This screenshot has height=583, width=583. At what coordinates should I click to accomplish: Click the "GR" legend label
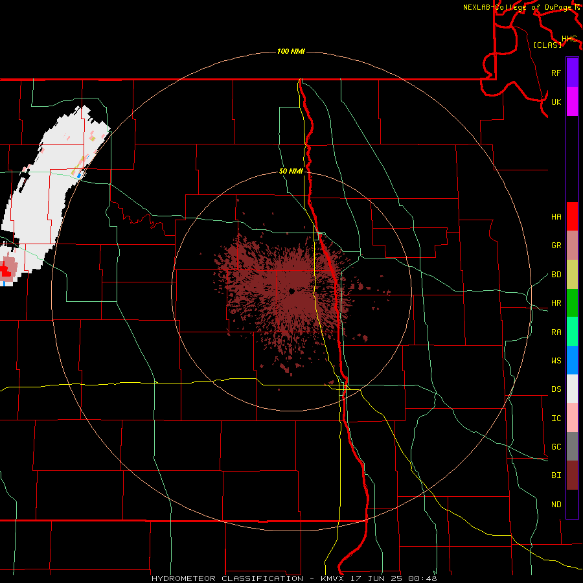coord(556,246)
